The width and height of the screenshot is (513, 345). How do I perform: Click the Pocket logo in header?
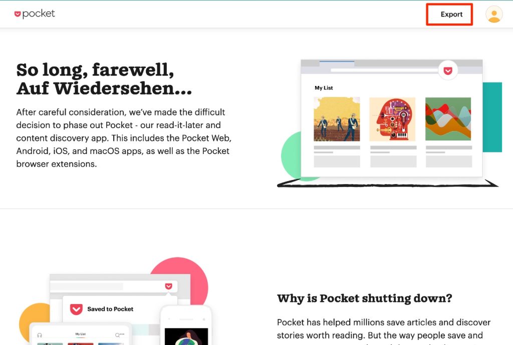point(35,13)
